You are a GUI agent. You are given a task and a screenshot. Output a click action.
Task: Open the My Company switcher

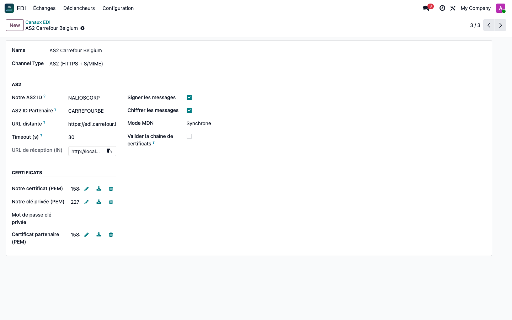(x=475, y=8)
